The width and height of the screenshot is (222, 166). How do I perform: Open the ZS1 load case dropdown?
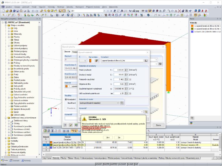click(104, 11)
